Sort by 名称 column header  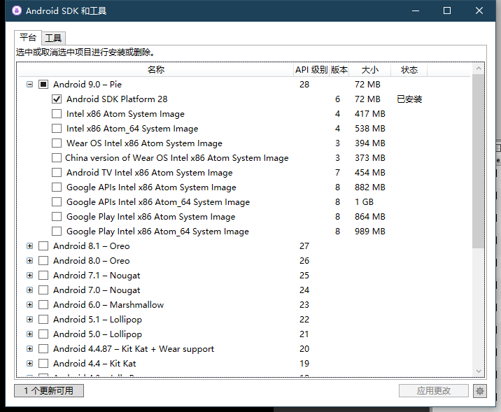[156, 70]
